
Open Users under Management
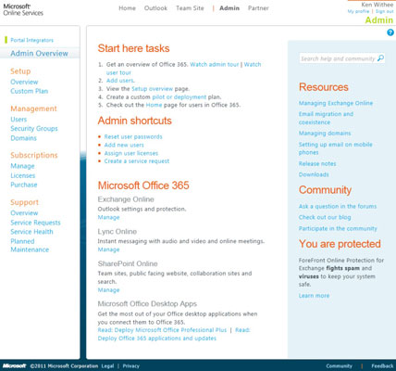click(19, 120)
